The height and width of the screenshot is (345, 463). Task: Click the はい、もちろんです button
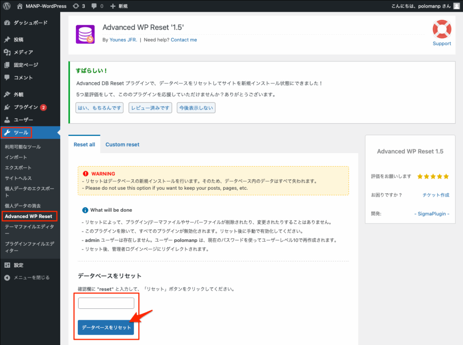(x=99, y=108)
